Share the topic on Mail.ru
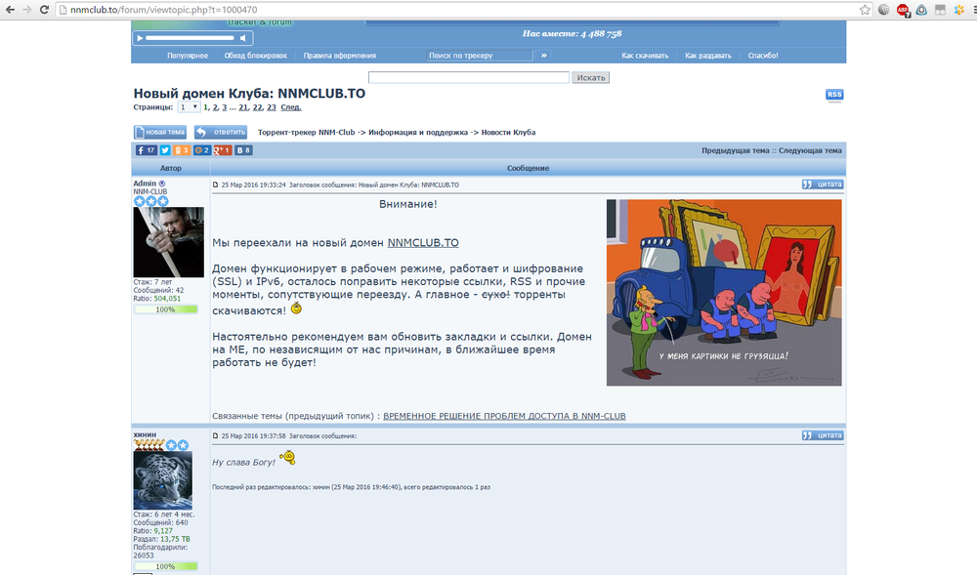The image size is (977, 575). (x=202, y=150)
